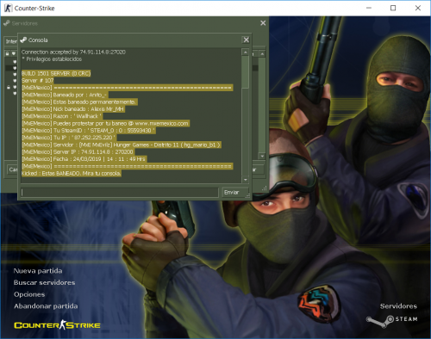Click the shield column header icon

coord(14,53)
